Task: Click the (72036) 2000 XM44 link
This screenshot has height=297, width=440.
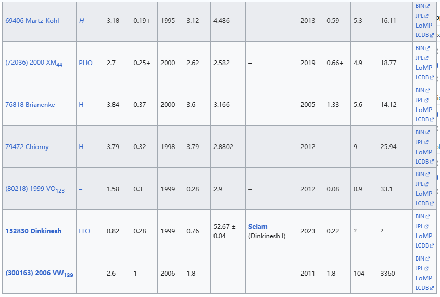Action: click(x=34, y=63)
